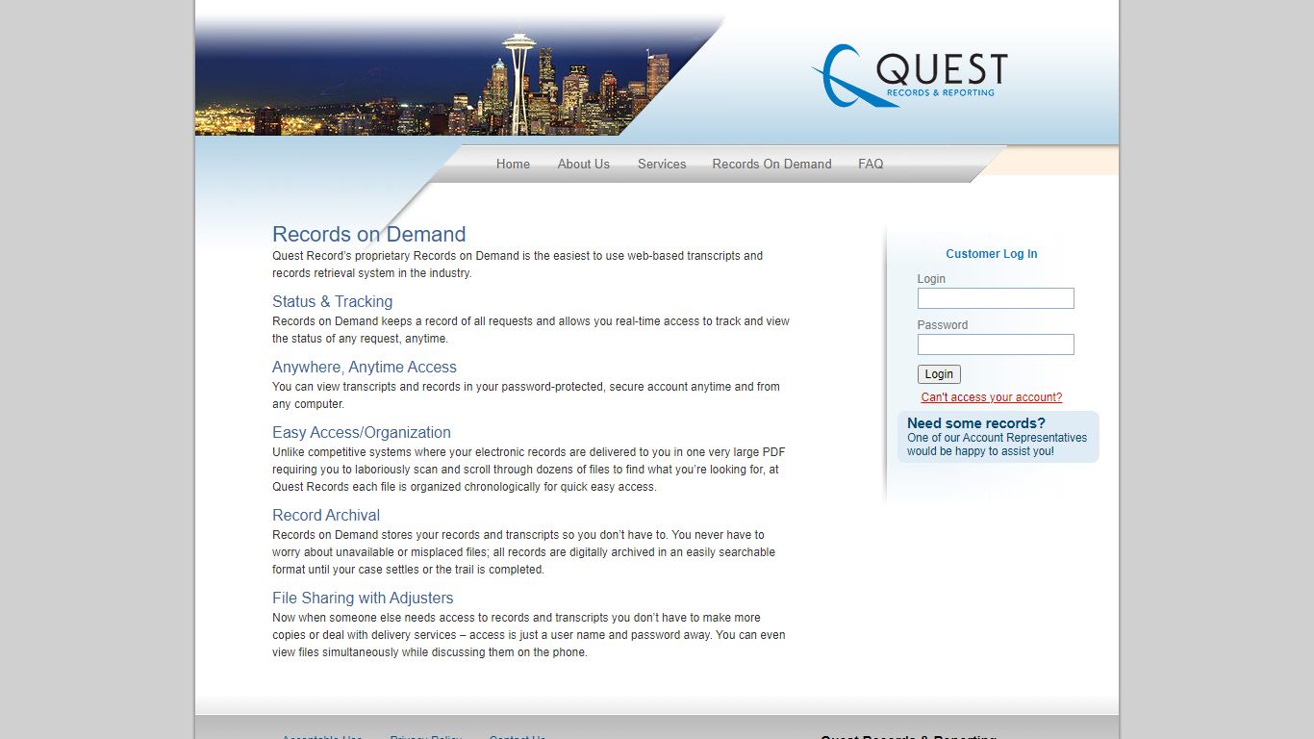1314x739 pixels.
Task: Click the Need some records? box
Action: [998, 437]
